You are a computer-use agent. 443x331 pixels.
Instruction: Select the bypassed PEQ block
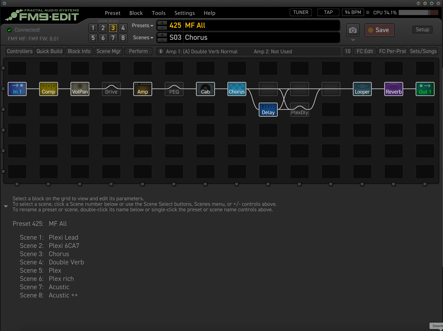pos(174,89)
